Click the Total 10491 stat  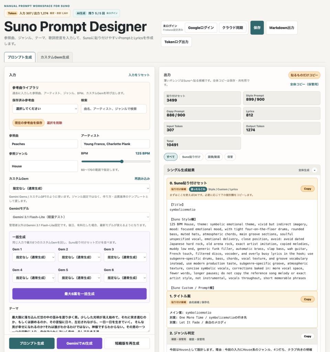pyautogui.click(x=202, y=143)
